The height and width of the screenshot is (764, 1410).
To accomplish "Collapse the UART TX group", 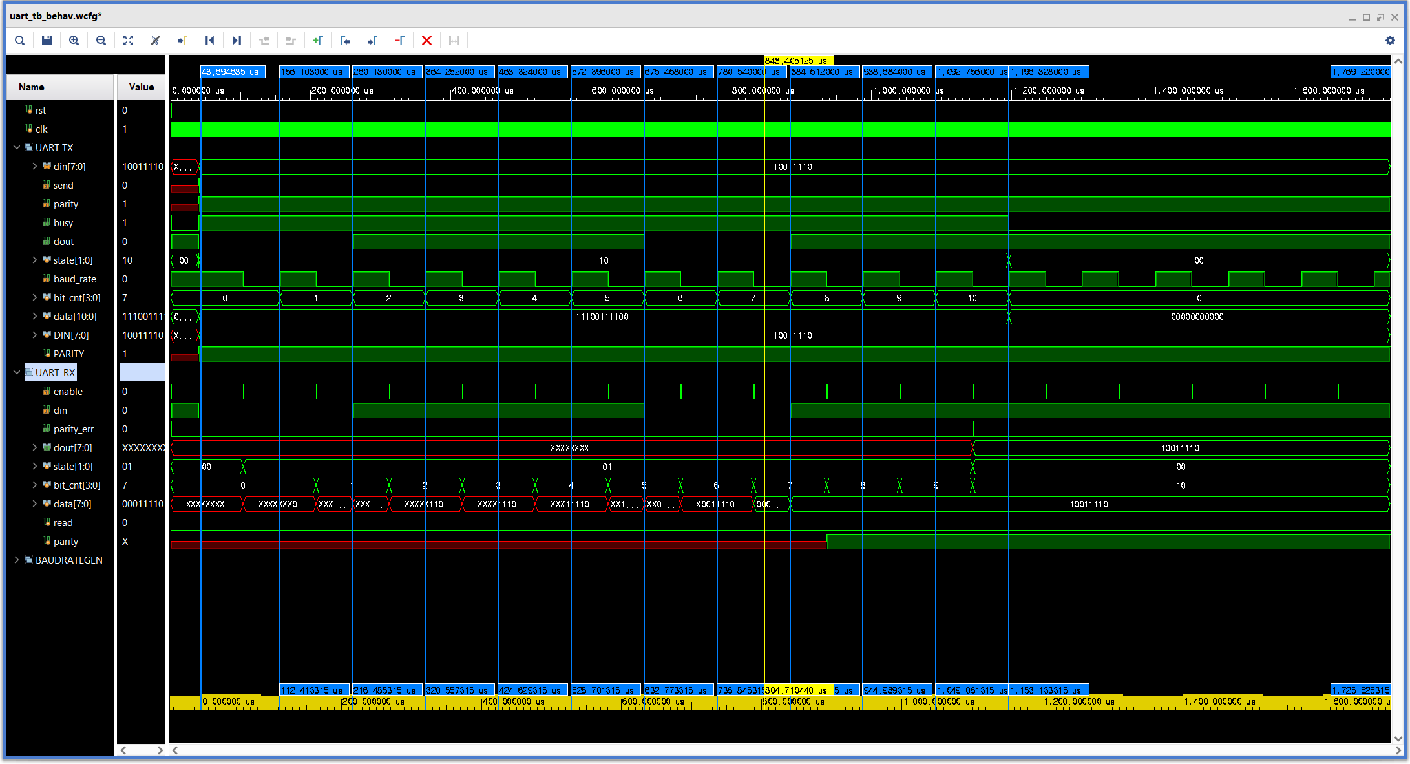I will click(17, 147).
